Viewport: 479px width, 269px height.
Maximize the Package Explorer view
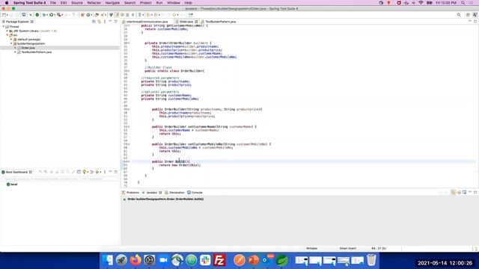point(116,22)
